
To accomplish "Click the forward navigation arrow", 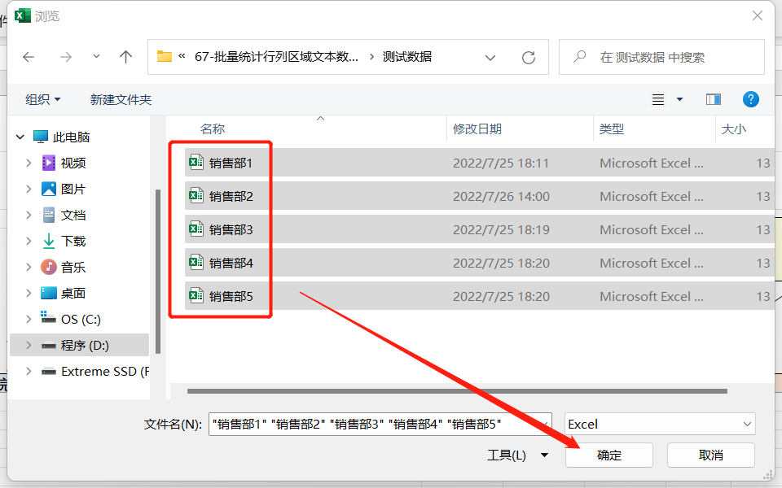I will click(66, 57).
